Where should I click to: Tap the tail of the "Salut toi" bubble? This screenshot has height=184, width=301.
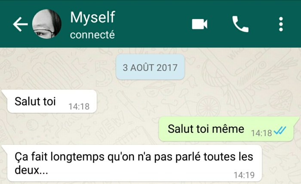(x=5, y=93)
